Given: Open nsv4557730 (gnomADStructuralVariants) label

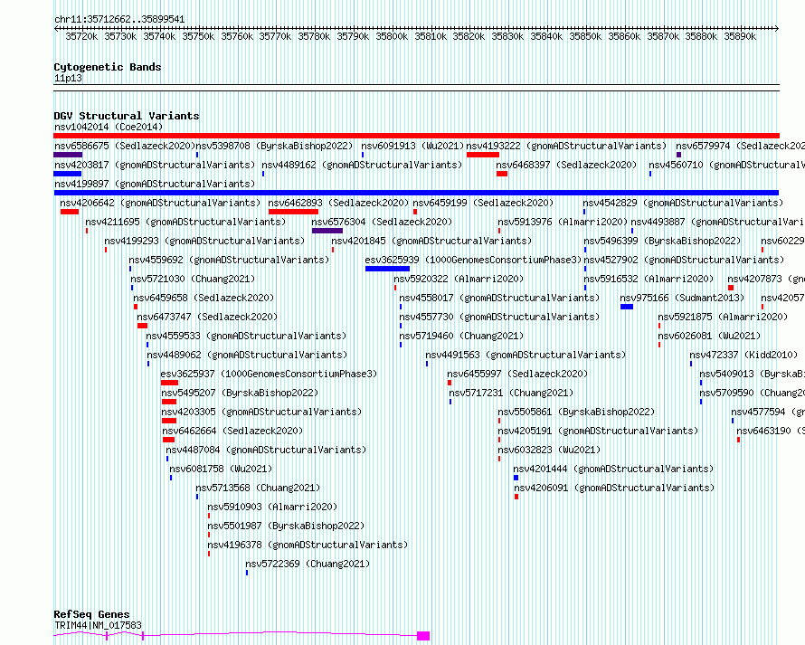Looking at the screenshot, I should point(499,317).
